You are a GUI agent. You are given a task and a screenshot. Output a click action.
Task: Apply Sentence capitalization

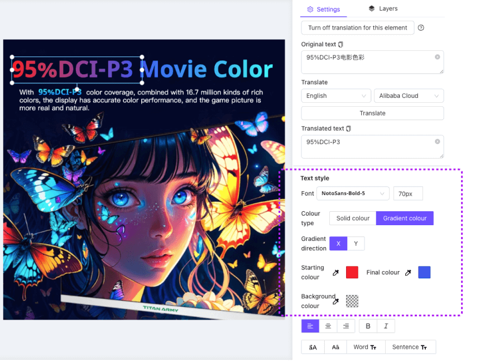coord(410,347)
